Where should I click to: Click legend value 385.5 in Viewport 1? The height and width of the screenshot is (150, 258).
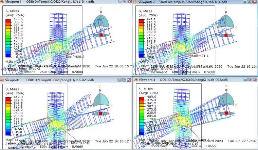pyautogui.click(x=18, y=22)
